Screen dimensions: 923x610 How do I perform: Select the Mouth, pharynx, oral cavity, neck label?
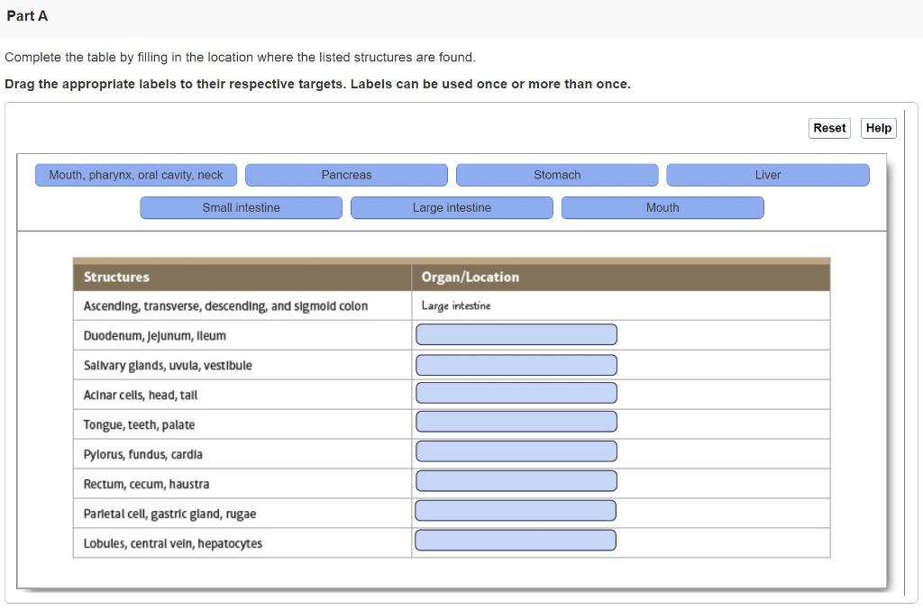[x=135, y=174]
